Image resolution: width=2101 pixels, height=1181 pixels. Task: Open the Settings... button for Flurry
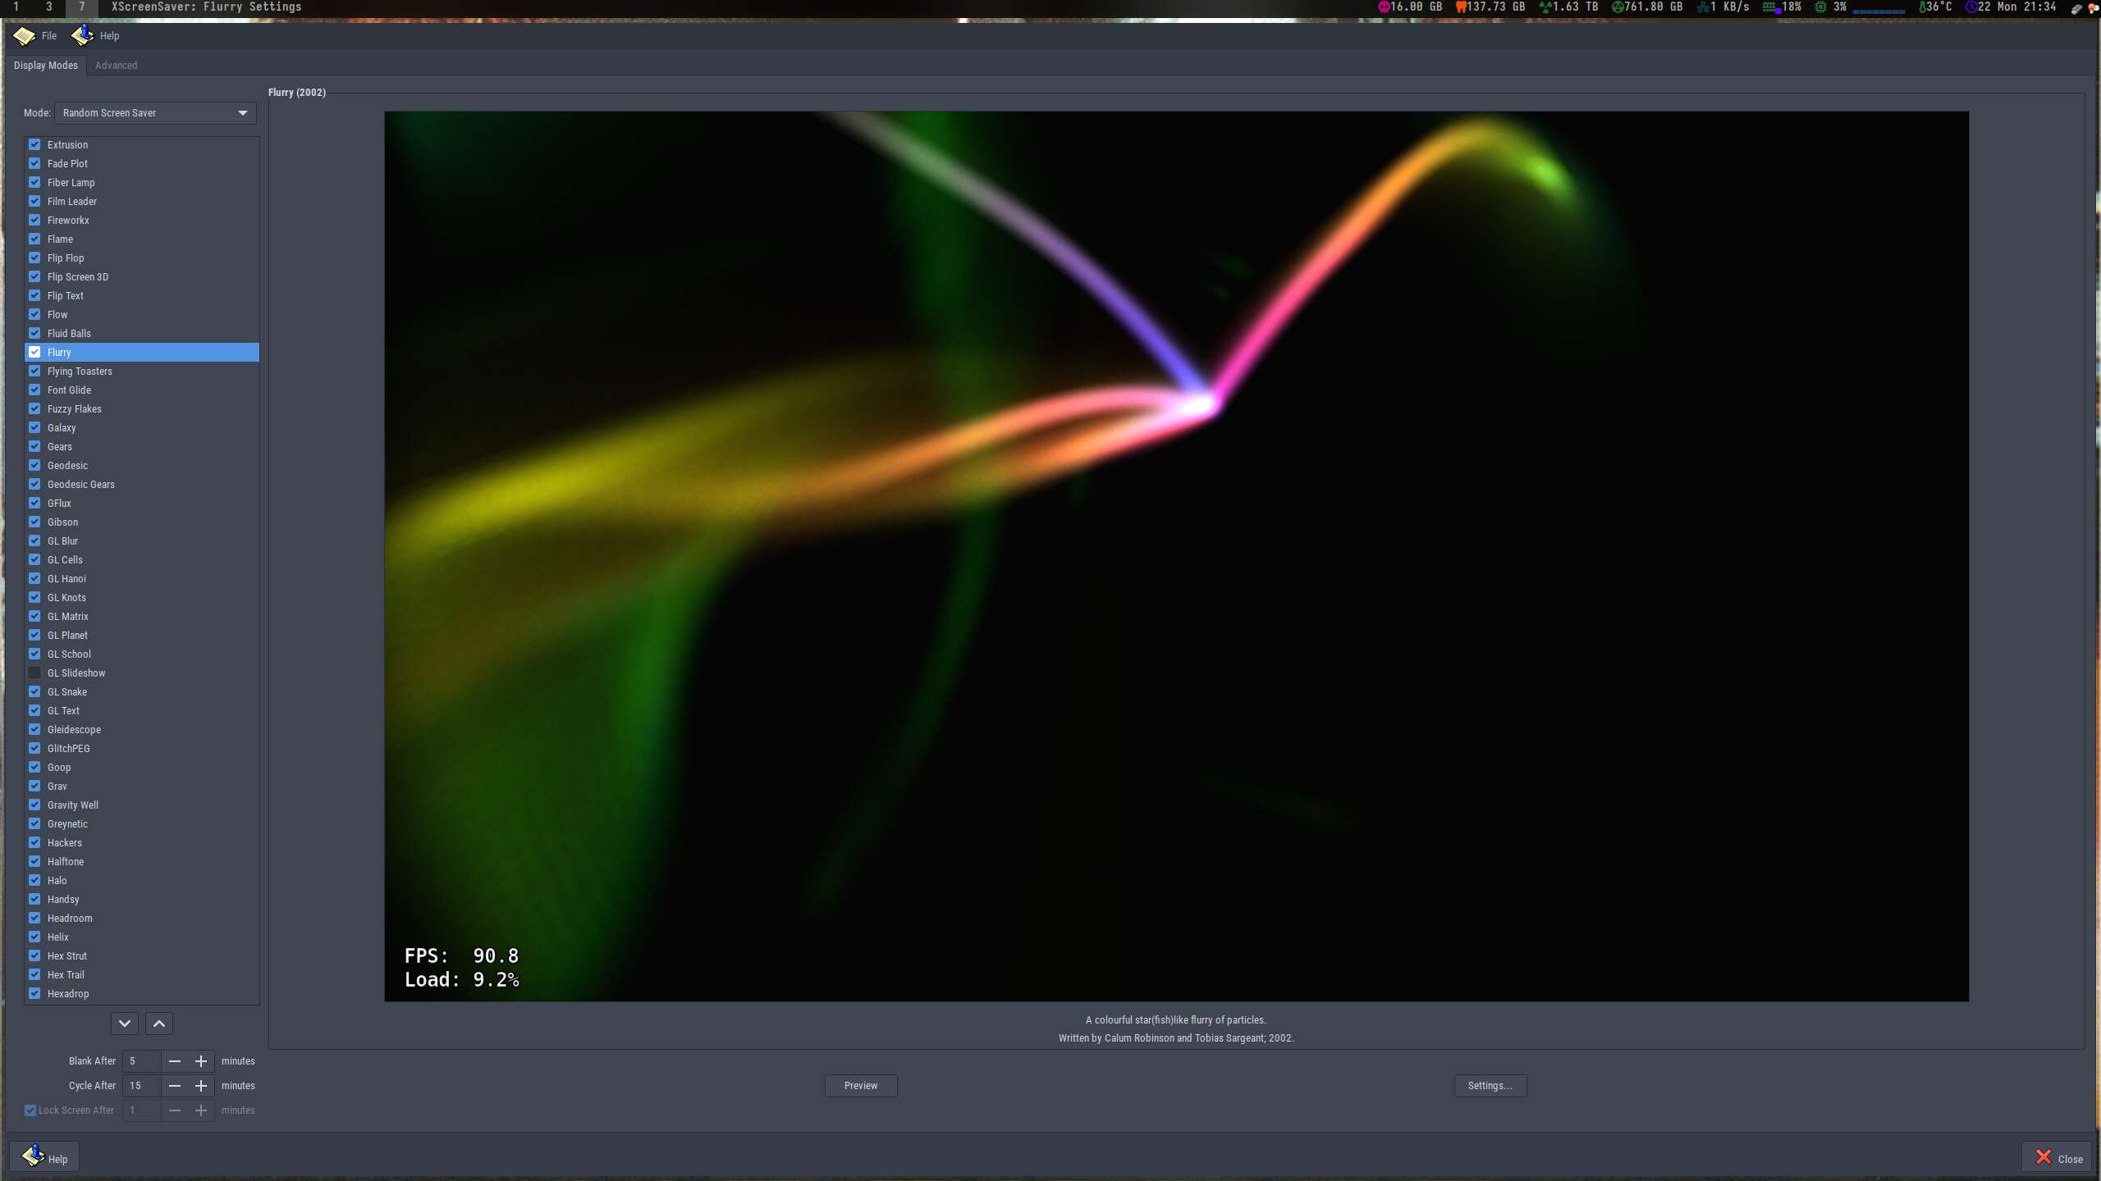click(x=1490, y=1086)
